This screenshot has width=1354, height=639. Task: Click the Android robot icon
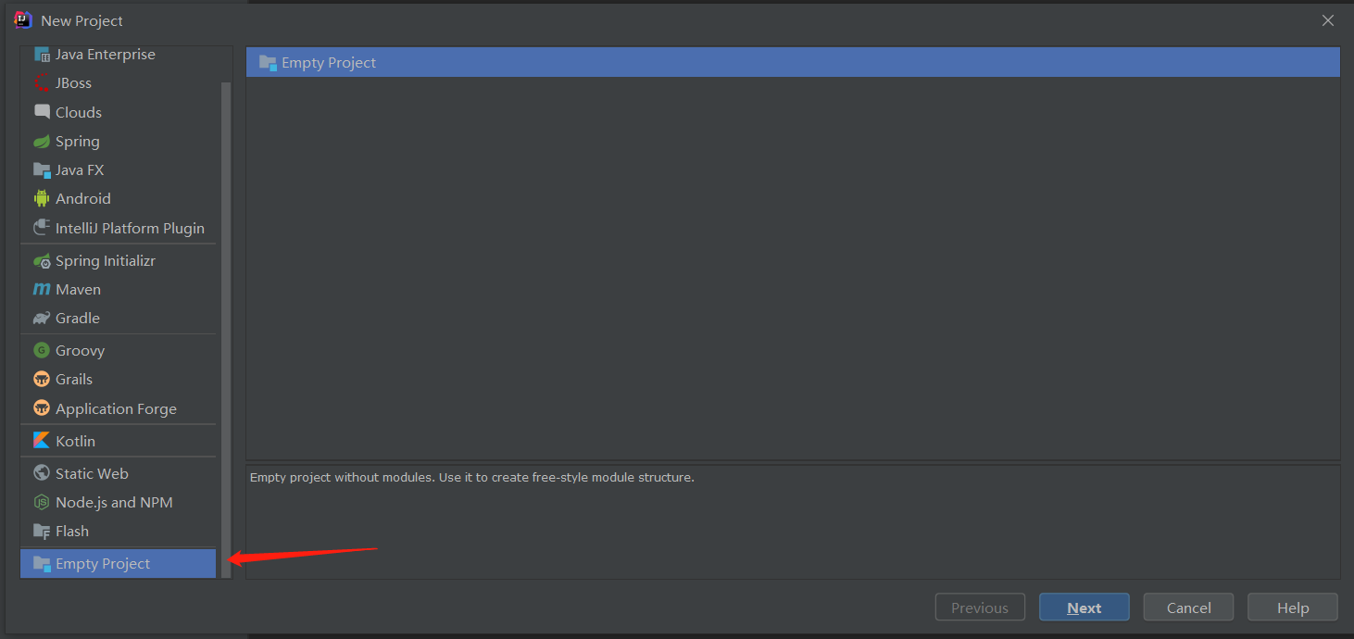[x=42, y=199]
